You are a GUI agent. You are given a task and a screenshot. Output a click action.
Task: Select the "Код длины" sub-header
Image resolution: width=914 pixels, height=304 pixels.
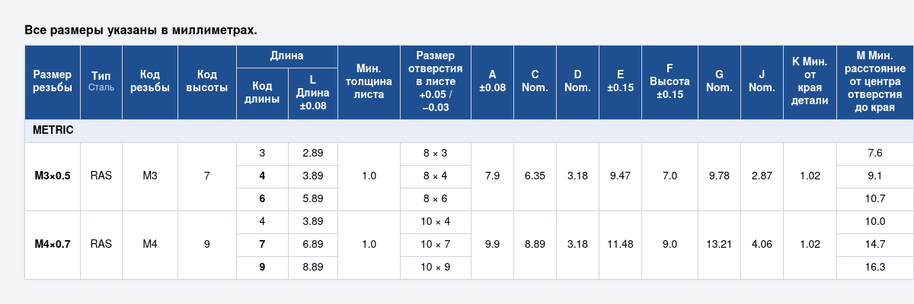(262, 93)
